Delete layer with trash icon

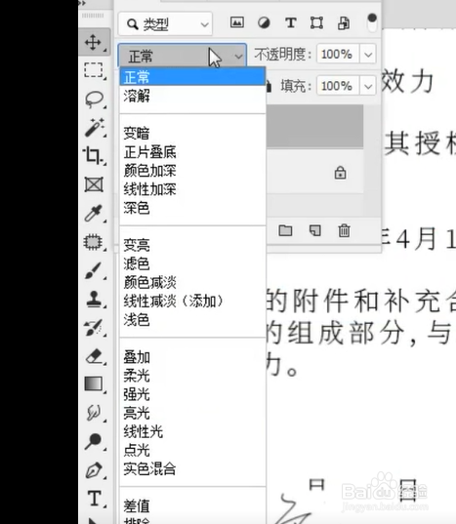[x=344, y=230]
